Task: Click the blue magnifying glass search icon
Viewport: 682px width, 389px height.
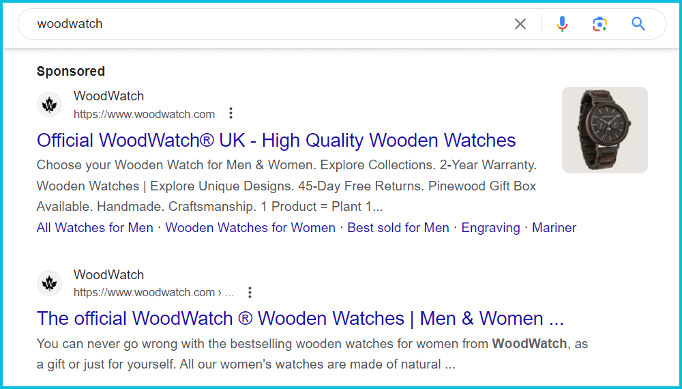Action: (x=638, y=24)
